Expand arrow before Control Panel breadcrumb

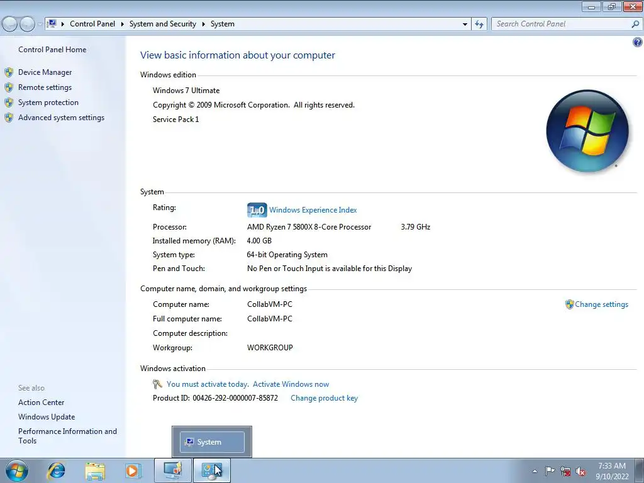pos(63,25)
